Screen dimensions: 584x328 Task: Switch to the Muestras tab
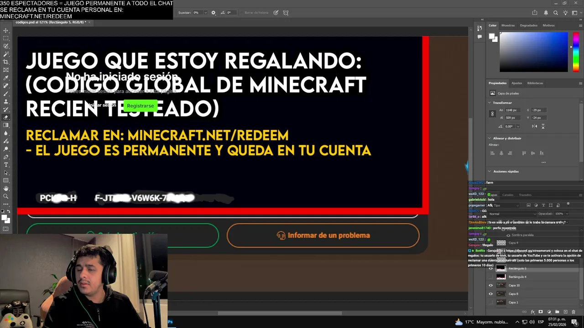pos(508,26)
